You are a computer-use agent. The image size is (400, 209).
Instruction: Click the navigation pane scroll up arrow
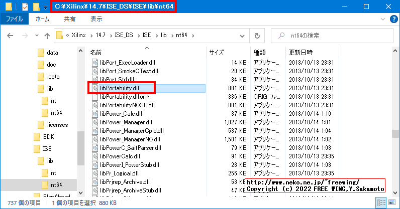(80, 51)
